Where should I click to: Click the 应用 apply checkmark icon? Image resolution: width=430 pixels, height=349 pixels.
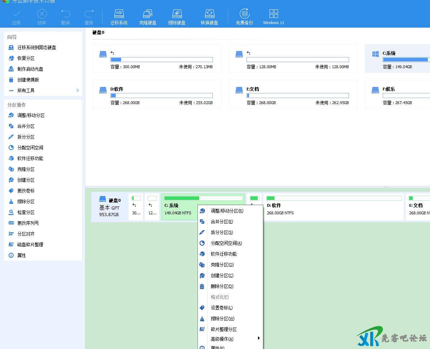(16, 14)
